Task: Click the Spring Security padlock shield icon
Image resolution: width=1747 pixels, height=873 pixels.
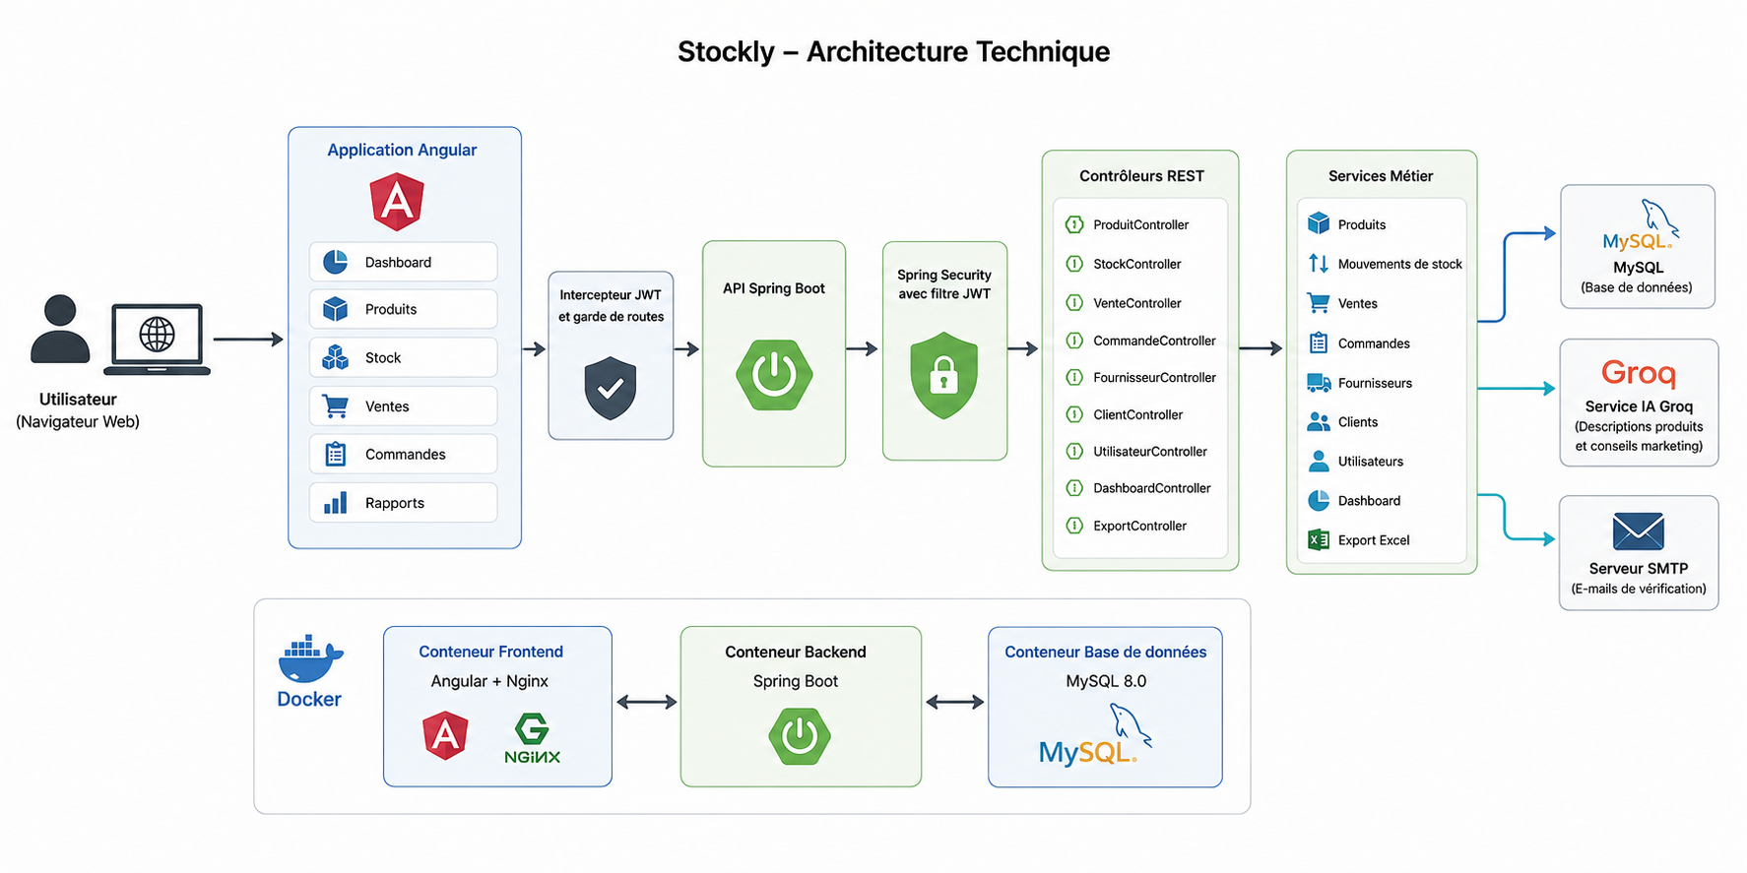Action: (x=944, y=375)
